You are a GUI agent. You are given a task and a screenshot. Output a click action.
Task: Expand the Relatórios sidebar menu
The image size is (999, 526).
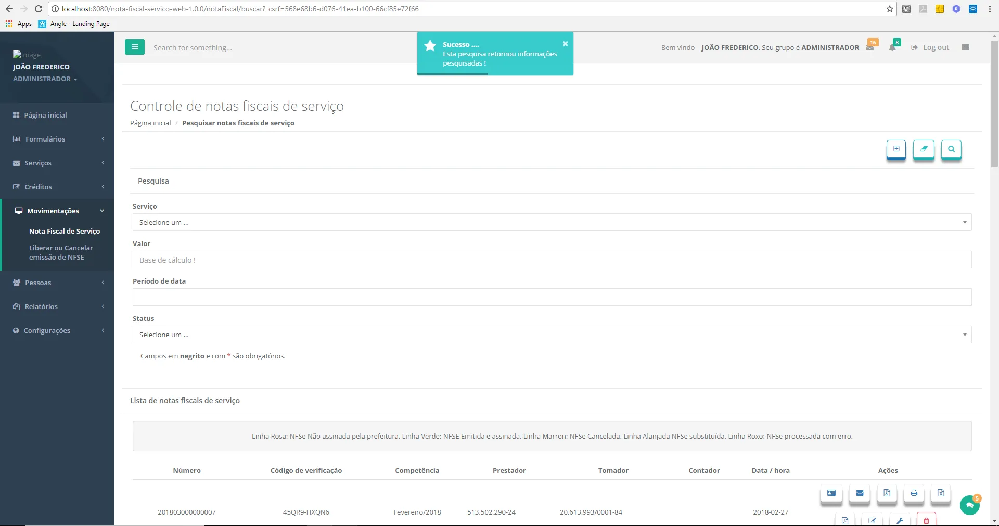pyautogui.click(x=57, y=306)
